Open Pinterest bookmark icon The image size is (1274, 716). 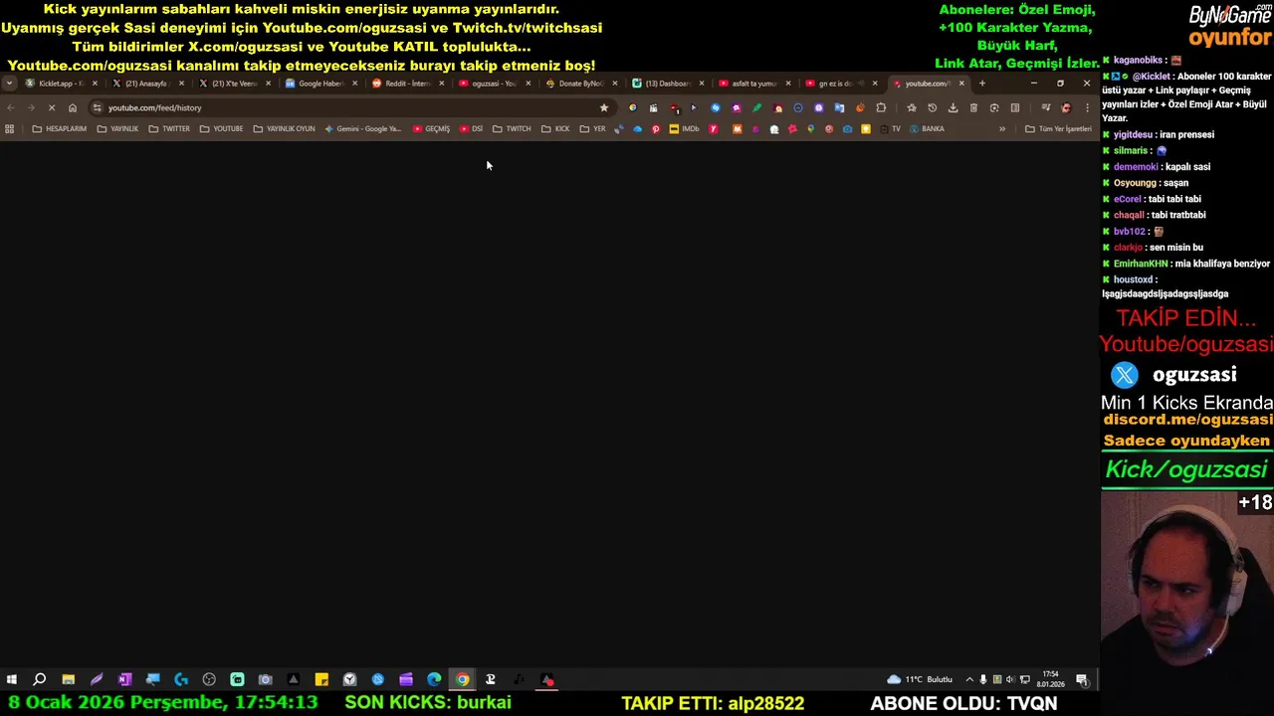pos(656,128)
